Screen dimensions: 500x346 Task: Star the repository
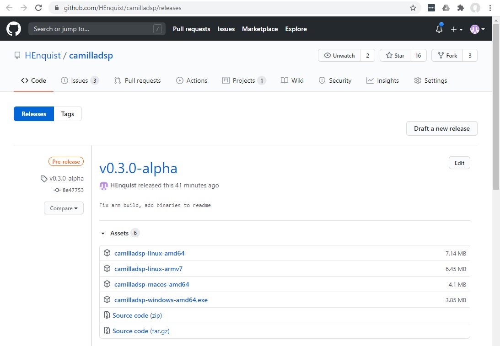[395, 55]
